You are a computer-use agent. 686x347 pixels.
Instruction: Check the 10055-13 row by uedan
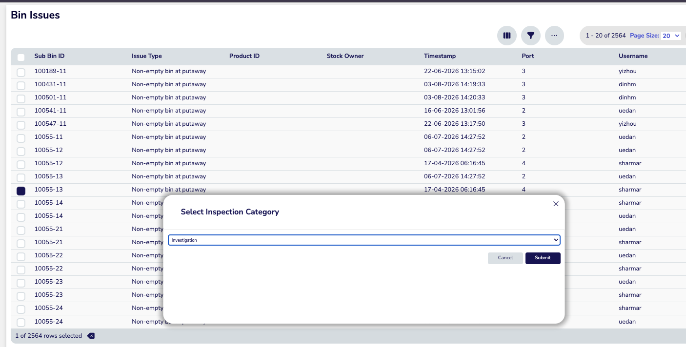(x=21, y=177)
